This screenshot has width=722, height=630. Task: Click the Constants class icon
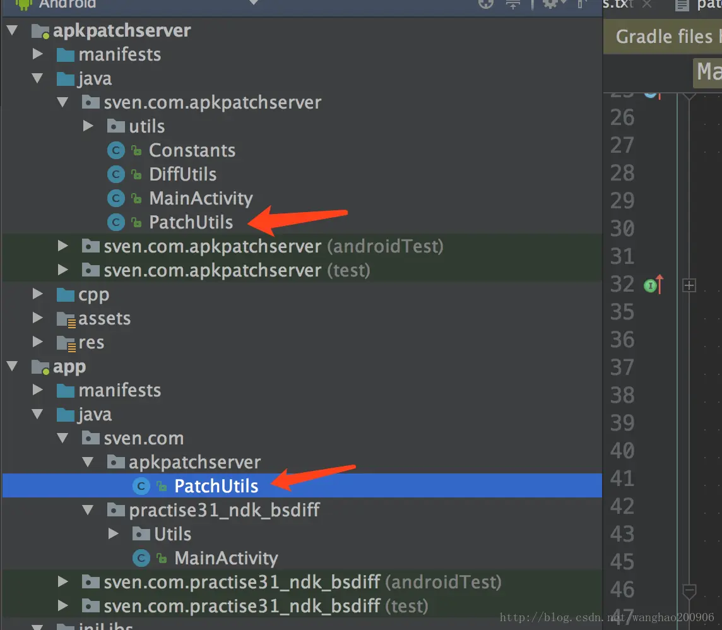(116, 151)
